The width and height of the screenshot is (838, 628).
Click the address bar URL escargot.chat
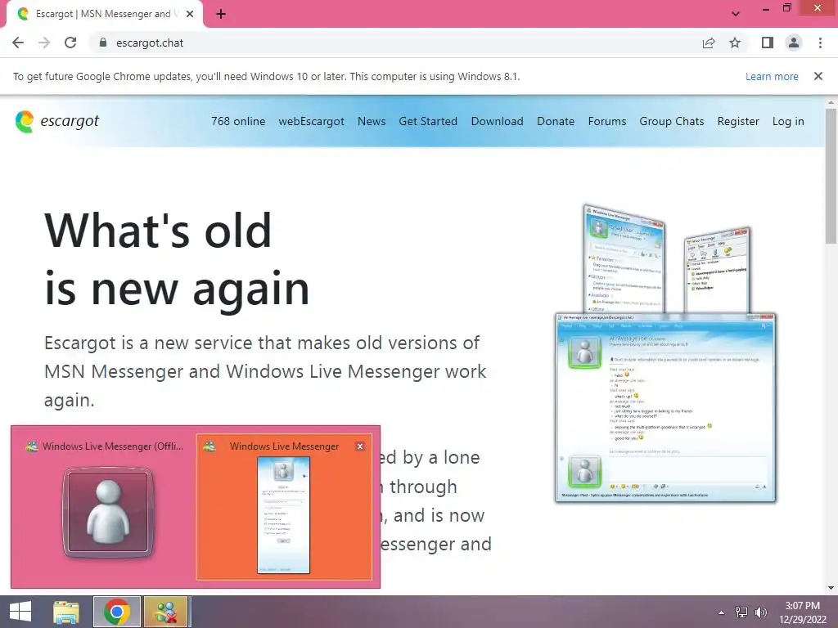(150, 43)
